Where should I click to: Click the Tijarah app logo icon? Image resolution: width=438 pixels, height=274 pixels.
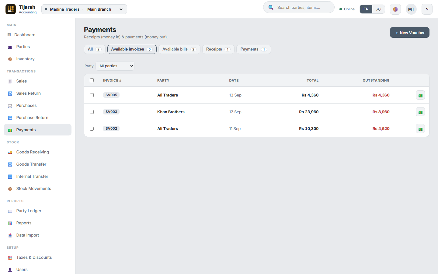click(11, 9)
